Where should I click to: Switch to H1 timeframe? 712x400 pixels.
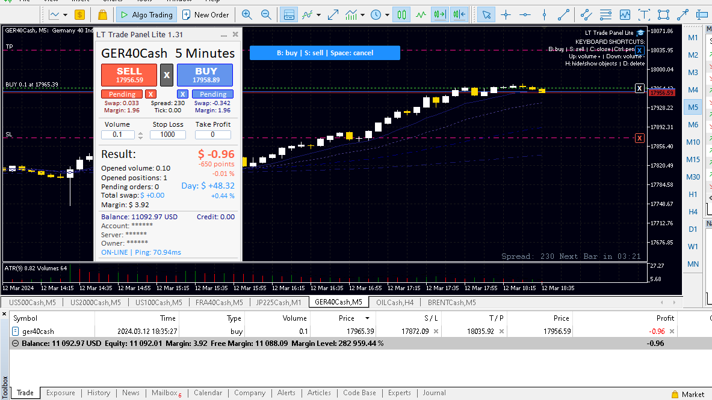tap(693, 195)
